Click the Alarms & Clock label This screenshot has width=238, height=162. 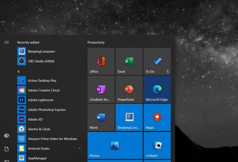pos(39,129)
